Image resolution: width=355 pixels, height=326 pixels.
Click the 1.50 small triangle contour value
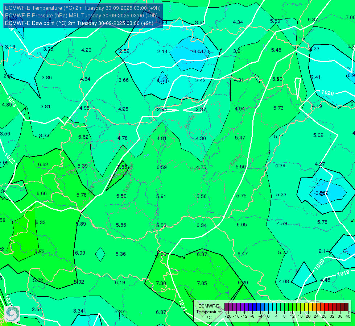click(x=162, y=80)
